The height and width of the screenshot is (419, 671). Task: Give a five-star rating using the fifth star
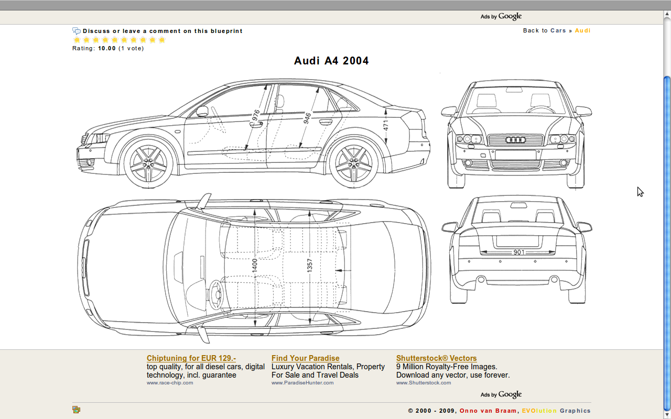pyautogui.click(x=115, y=40)
